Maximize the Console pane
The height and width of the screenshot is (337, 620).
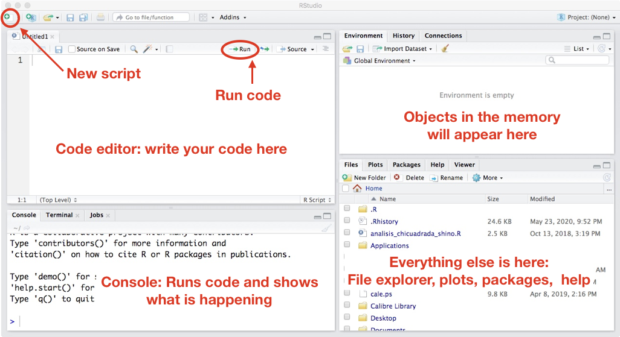327,216
